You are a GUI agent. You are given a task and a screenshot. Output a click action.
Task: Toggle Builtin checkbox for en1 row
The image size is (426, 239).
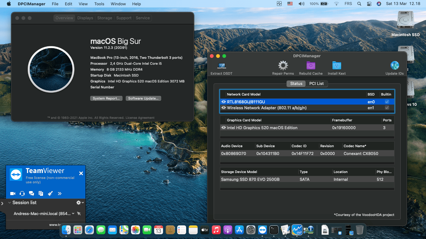(x=387, y=108)
